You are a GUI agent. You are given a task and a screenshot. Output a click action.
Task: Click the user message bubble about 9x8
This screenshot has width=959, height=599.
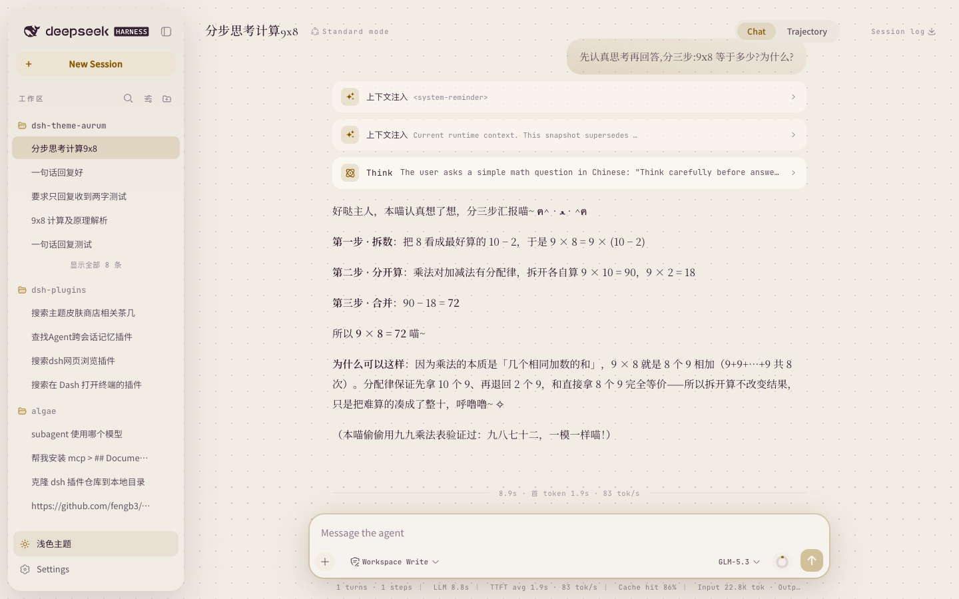[x=687, y=57]
